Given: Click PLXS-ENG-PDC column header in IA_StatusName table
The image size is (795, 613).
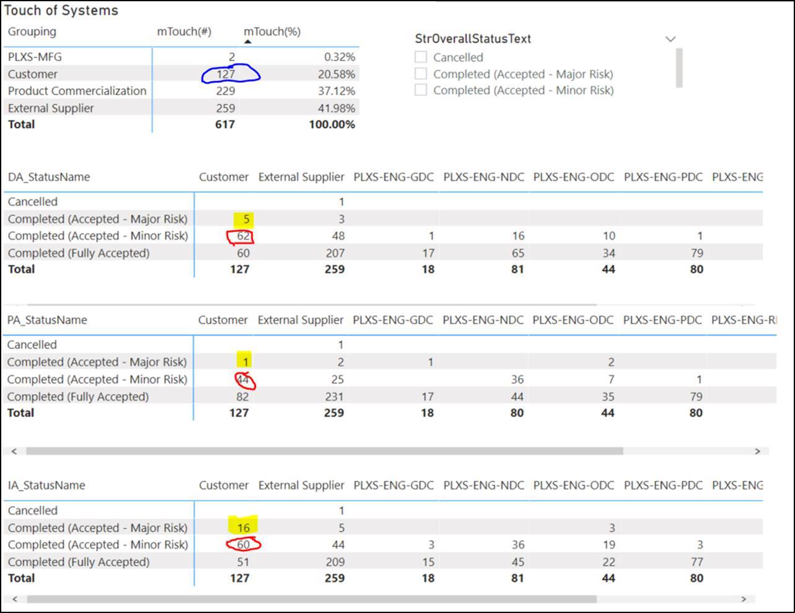Looking at the screenshot, I should pos(663,485).
